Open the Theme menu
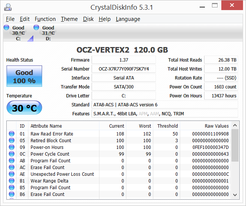This screenshot has width=246, height=206. 69,19
